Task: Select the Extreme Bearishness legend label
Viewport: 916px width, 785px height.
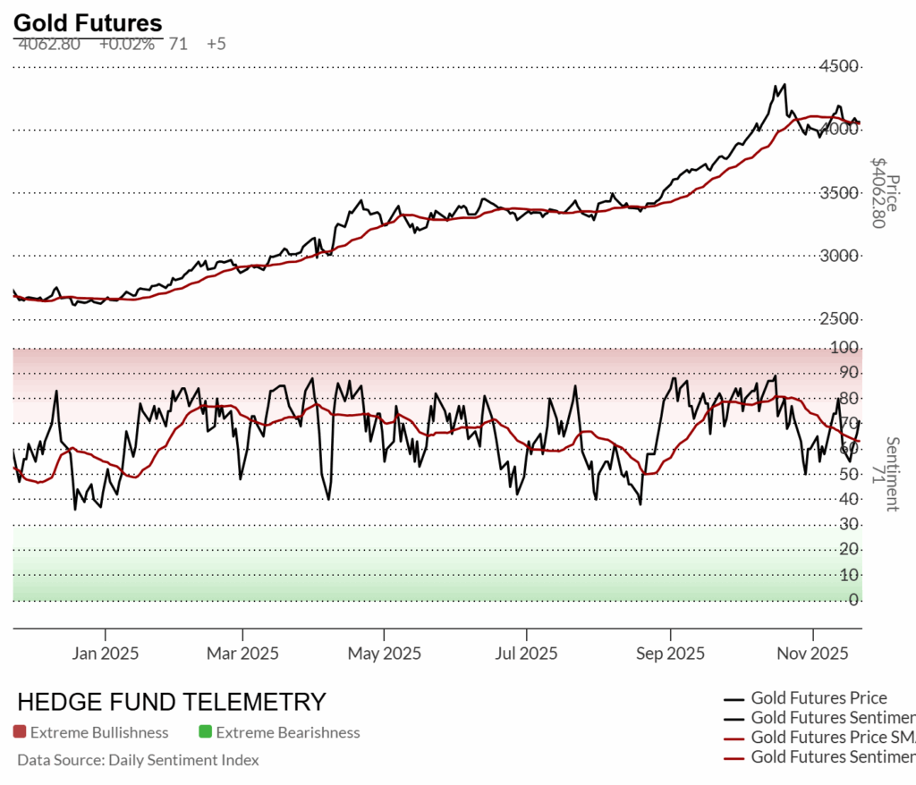Action: pyautogui.click(x=288, y=732)
